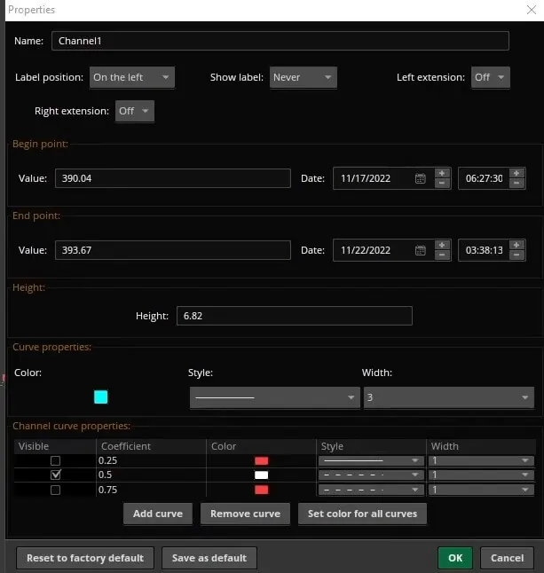This screenshot has width=544, height=573.
Task: Cancel the Properties dialog
Action: [507, 558]
